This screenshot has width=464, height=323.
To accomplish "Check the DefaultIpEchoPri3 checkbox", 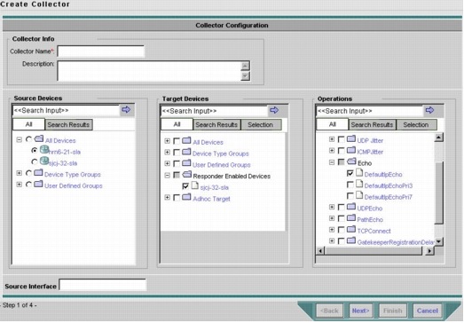I will pos(350,185).
